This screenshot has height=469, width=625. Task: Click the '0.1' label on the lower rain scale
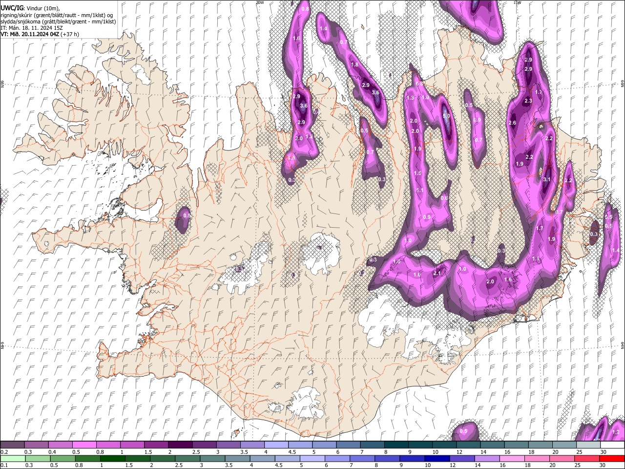pos(3,465)
